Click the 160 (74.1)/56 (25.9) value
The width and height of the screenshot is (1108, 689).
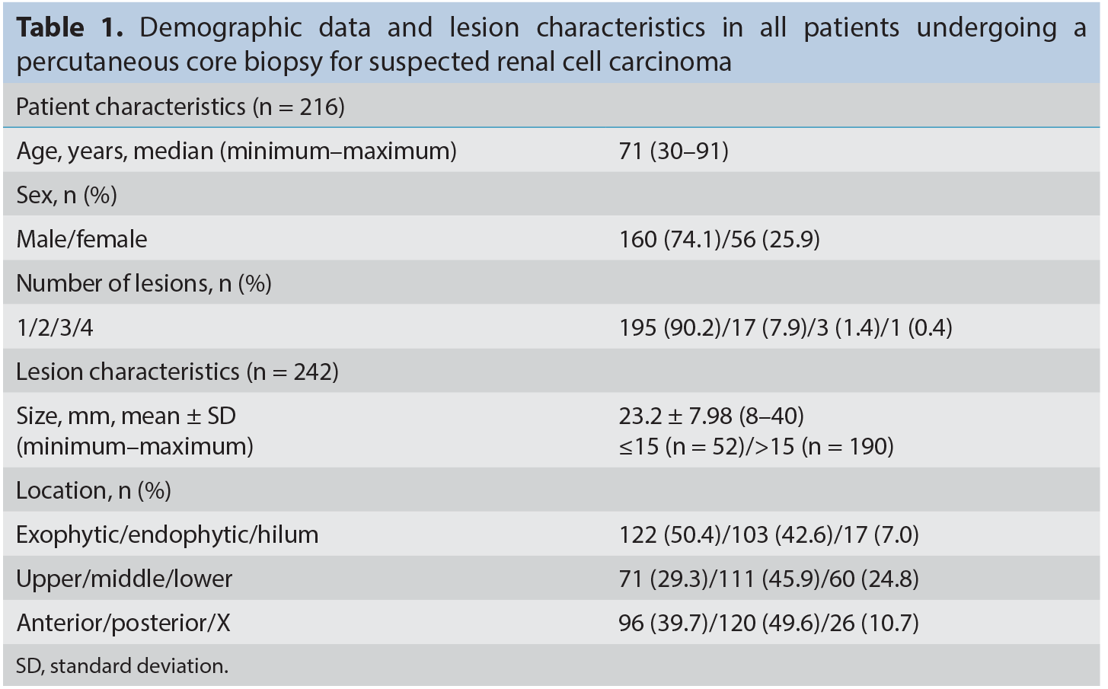click(x=719, y=239)
